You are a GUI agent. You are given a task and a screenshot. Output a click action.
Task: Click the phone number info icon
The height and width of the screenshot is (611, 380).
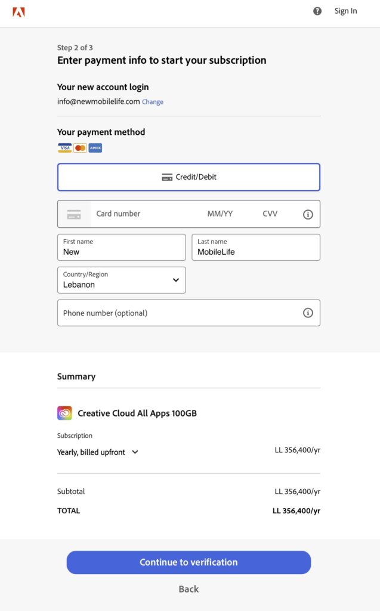(308, 313)
